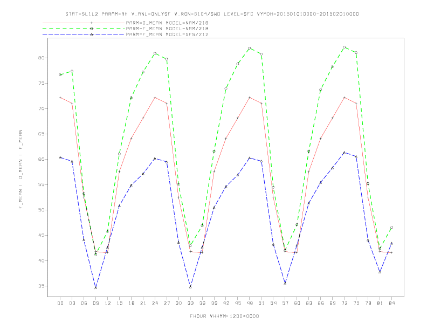Click x-axis forecast hour label 21

pos(143,303)
